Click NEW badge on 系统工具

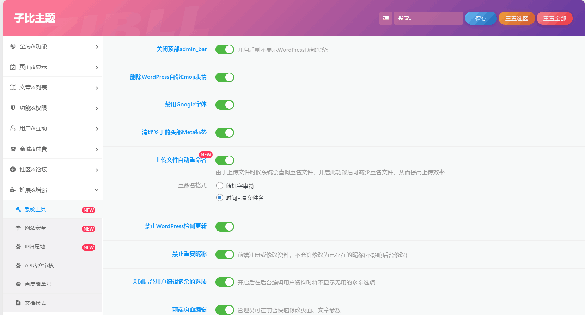(x=89, y=210)
